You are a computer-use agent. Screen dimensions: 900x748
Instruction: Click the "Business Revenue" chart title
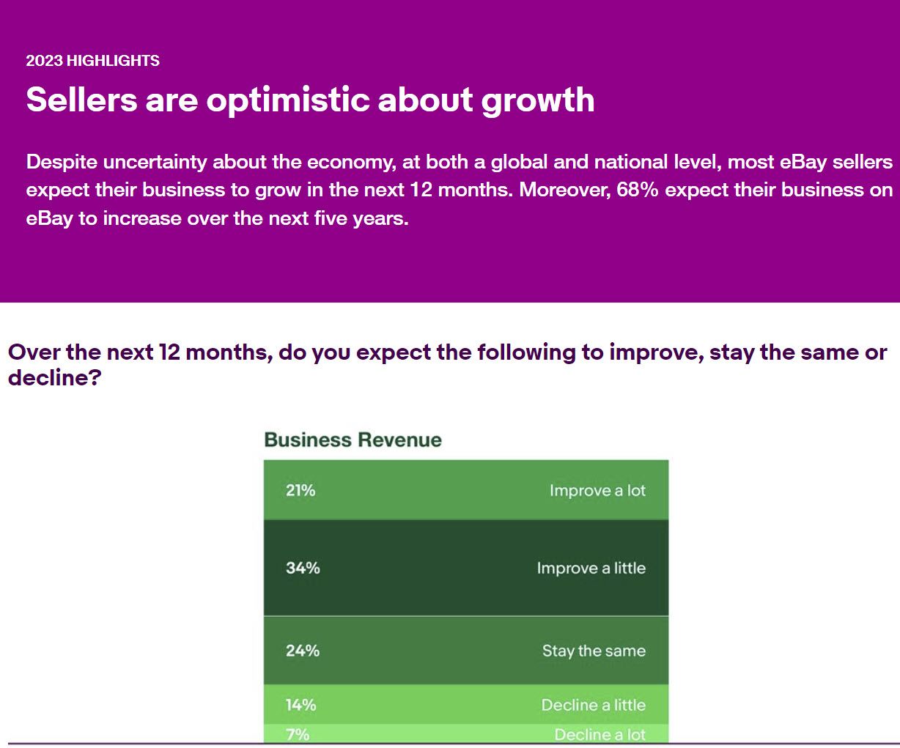coord(353,440)
